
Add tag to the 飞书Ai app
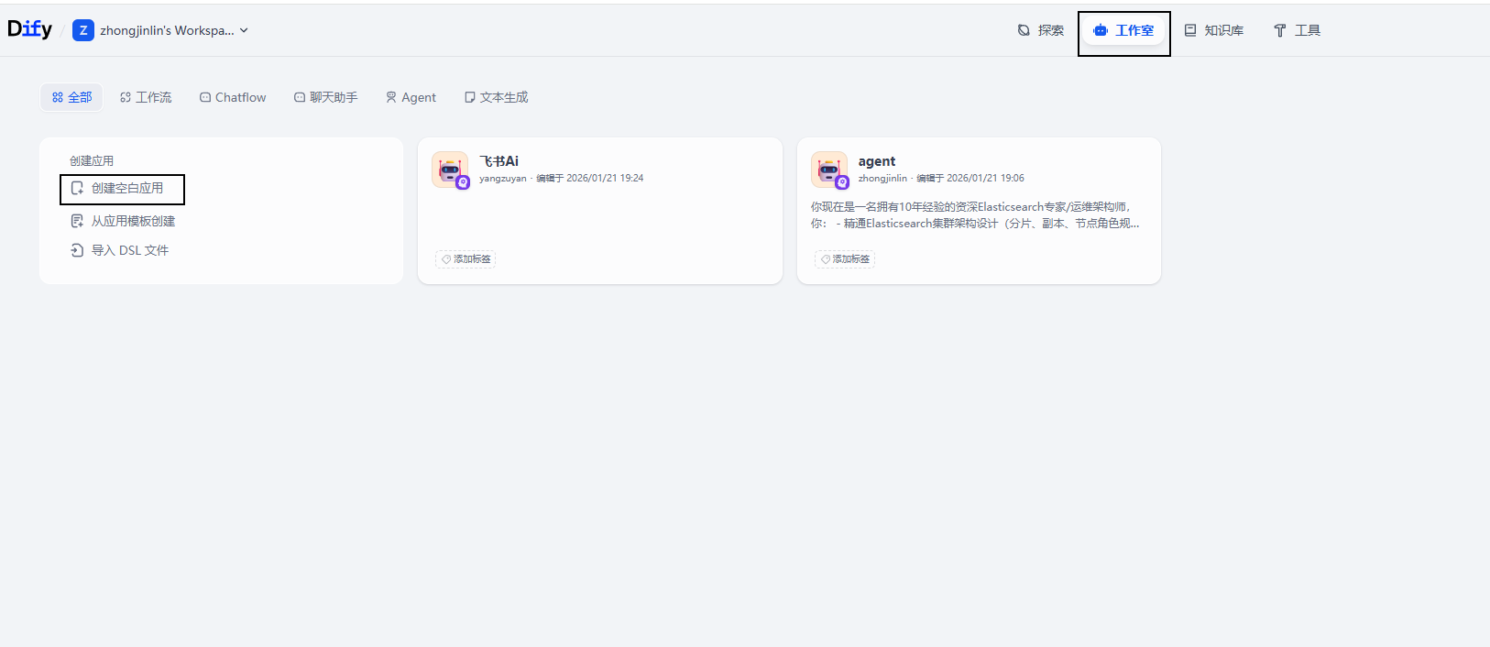coord(466,259)
